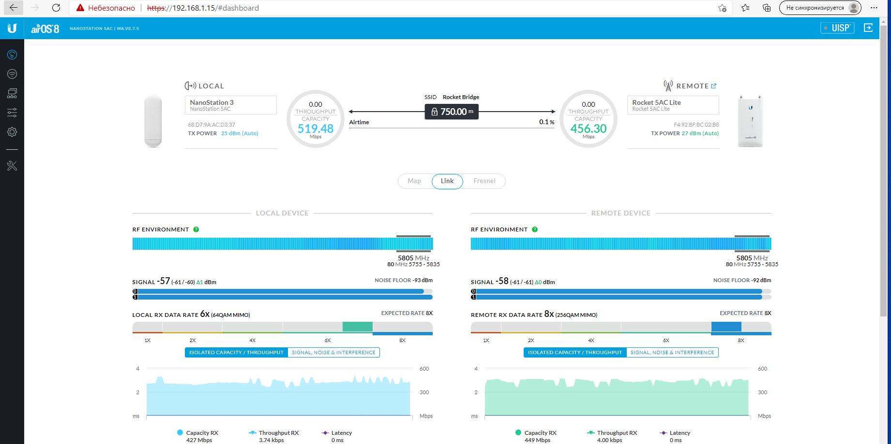Screen dimensions: 891x444
Task: Click the browser back arrow
Action: tap(13, 8)
